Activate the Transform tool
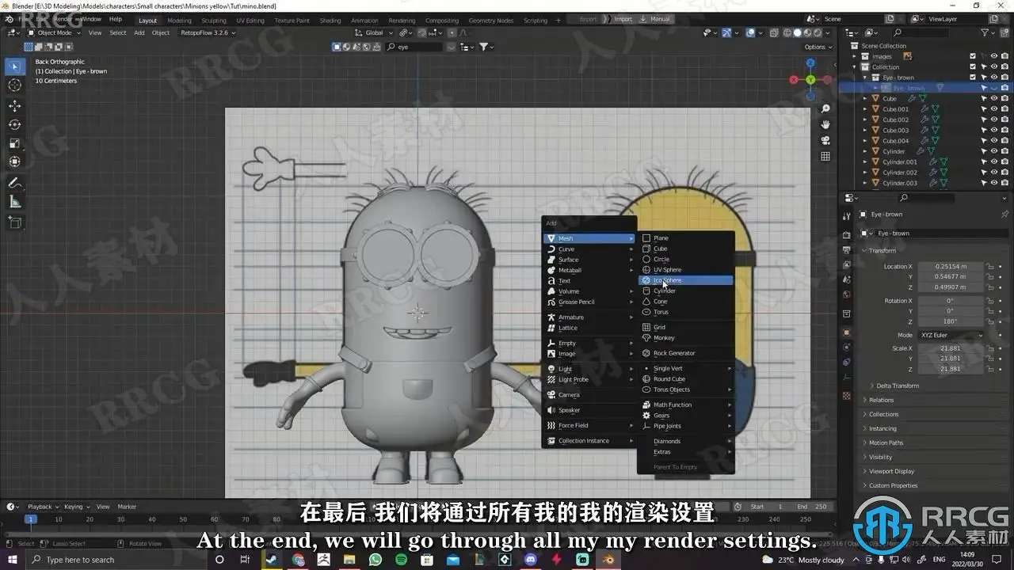The image size is (1014, 570). pyautogui.click(x=15, y=162)
